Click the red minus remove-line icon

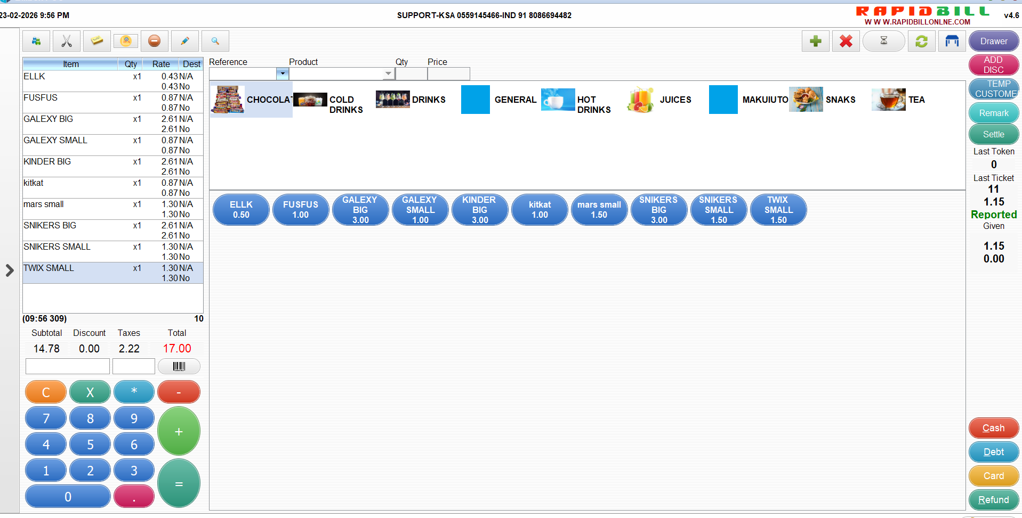pyautogui.click(x=155, y=41)
